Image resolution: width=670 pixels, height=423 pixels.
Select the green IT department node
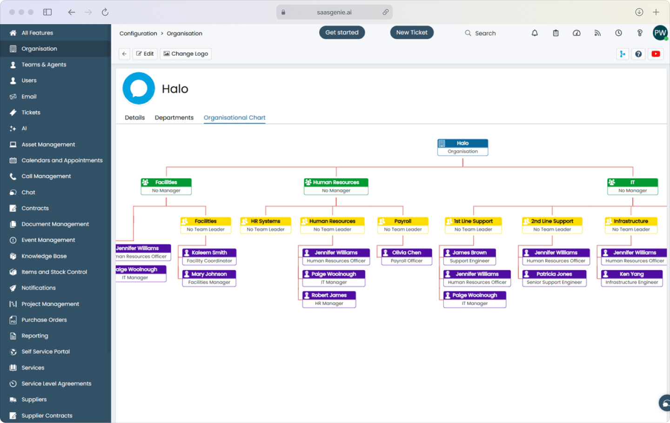click(x=633, y=186)
